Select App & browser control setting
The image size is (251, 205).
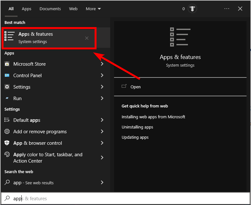click(x=55, y=143)
